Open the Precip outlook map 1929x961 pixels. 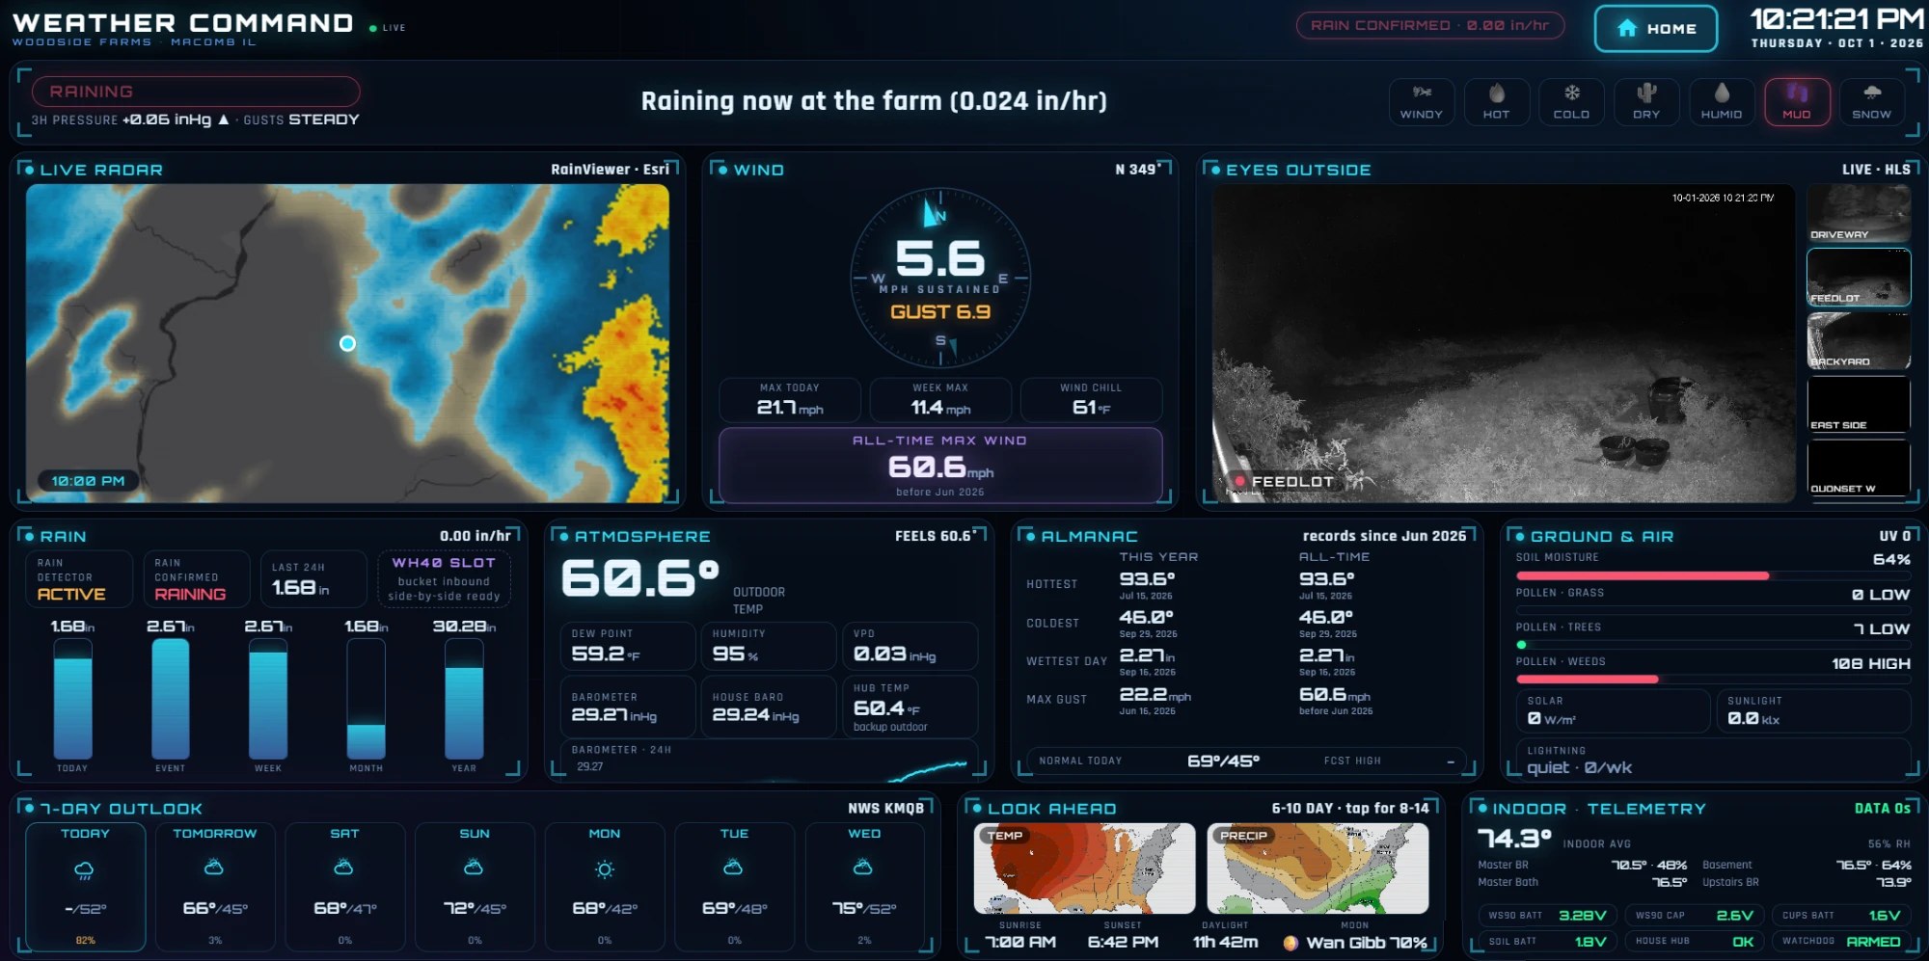(x=1318, y=868)
